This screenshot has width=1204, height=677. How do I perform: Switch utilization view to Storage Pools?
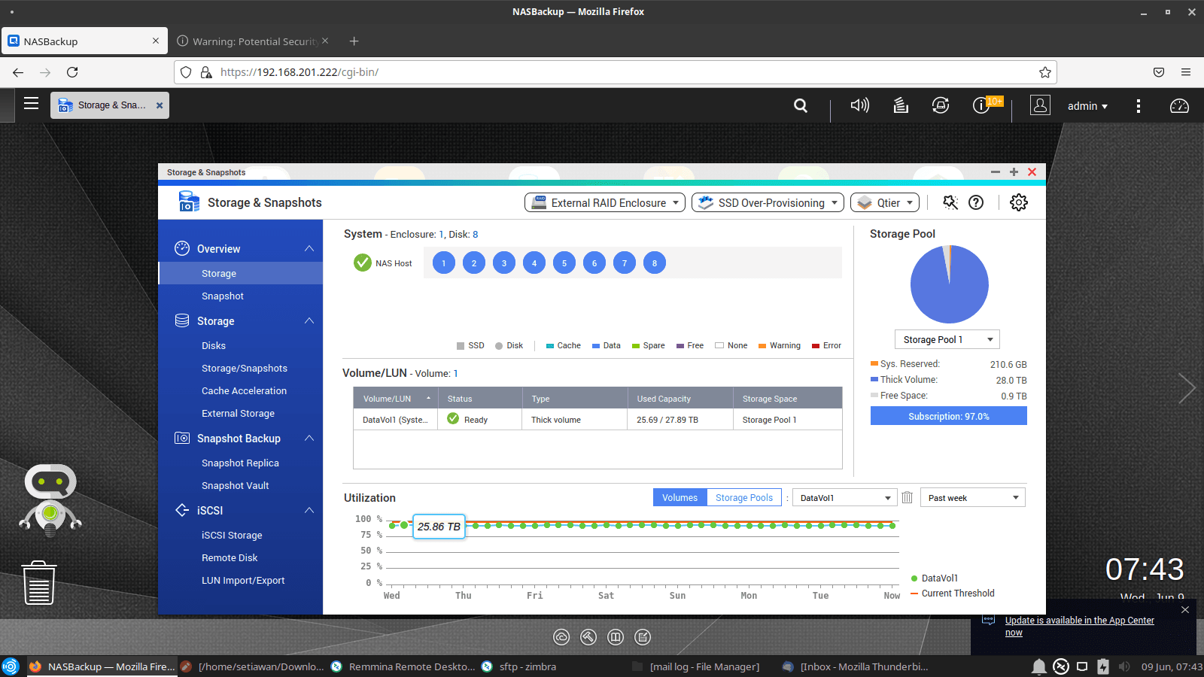tap(743, 497)
